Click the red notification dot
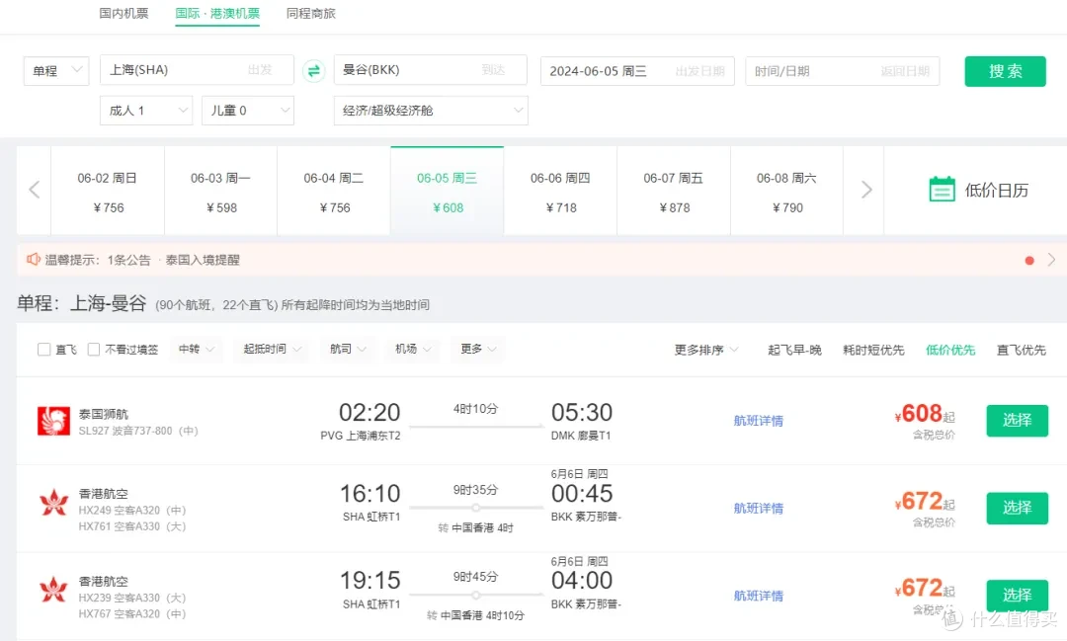 click(1029, 260)
